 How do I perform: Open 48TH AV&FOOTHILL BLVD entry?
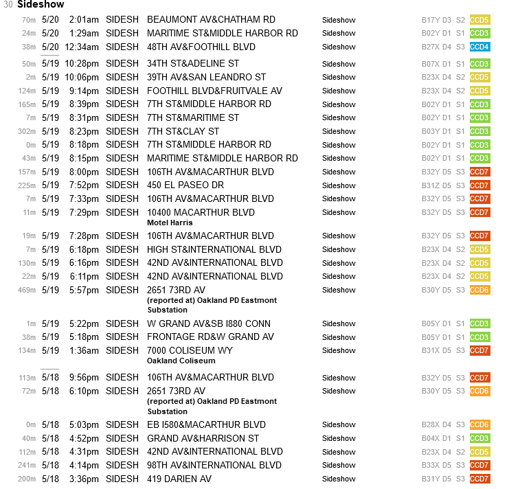pyautogui.click(x=201, y=47)
